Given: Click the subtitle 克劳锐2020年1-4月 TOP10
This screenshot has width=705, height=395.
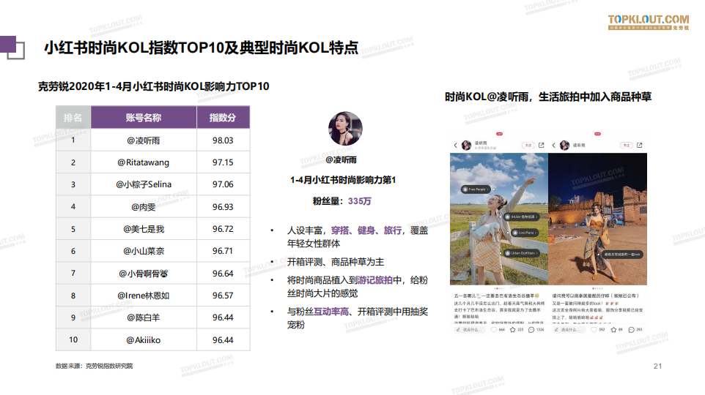Looking at the screenshot, I should [x=153, y=86].
